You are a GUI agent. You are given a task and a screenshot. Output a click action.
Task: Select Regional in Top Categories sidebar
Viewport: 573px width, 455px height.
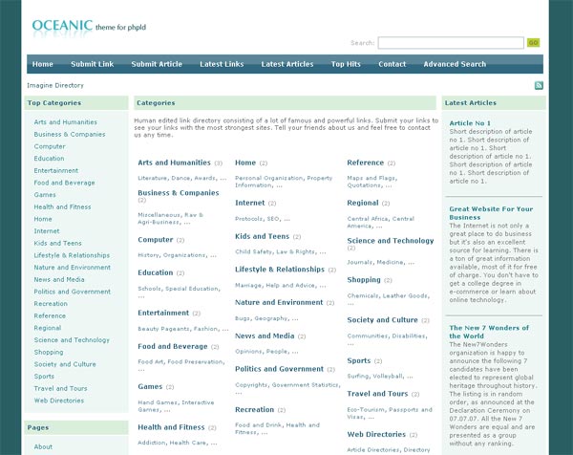coord(48,328)
